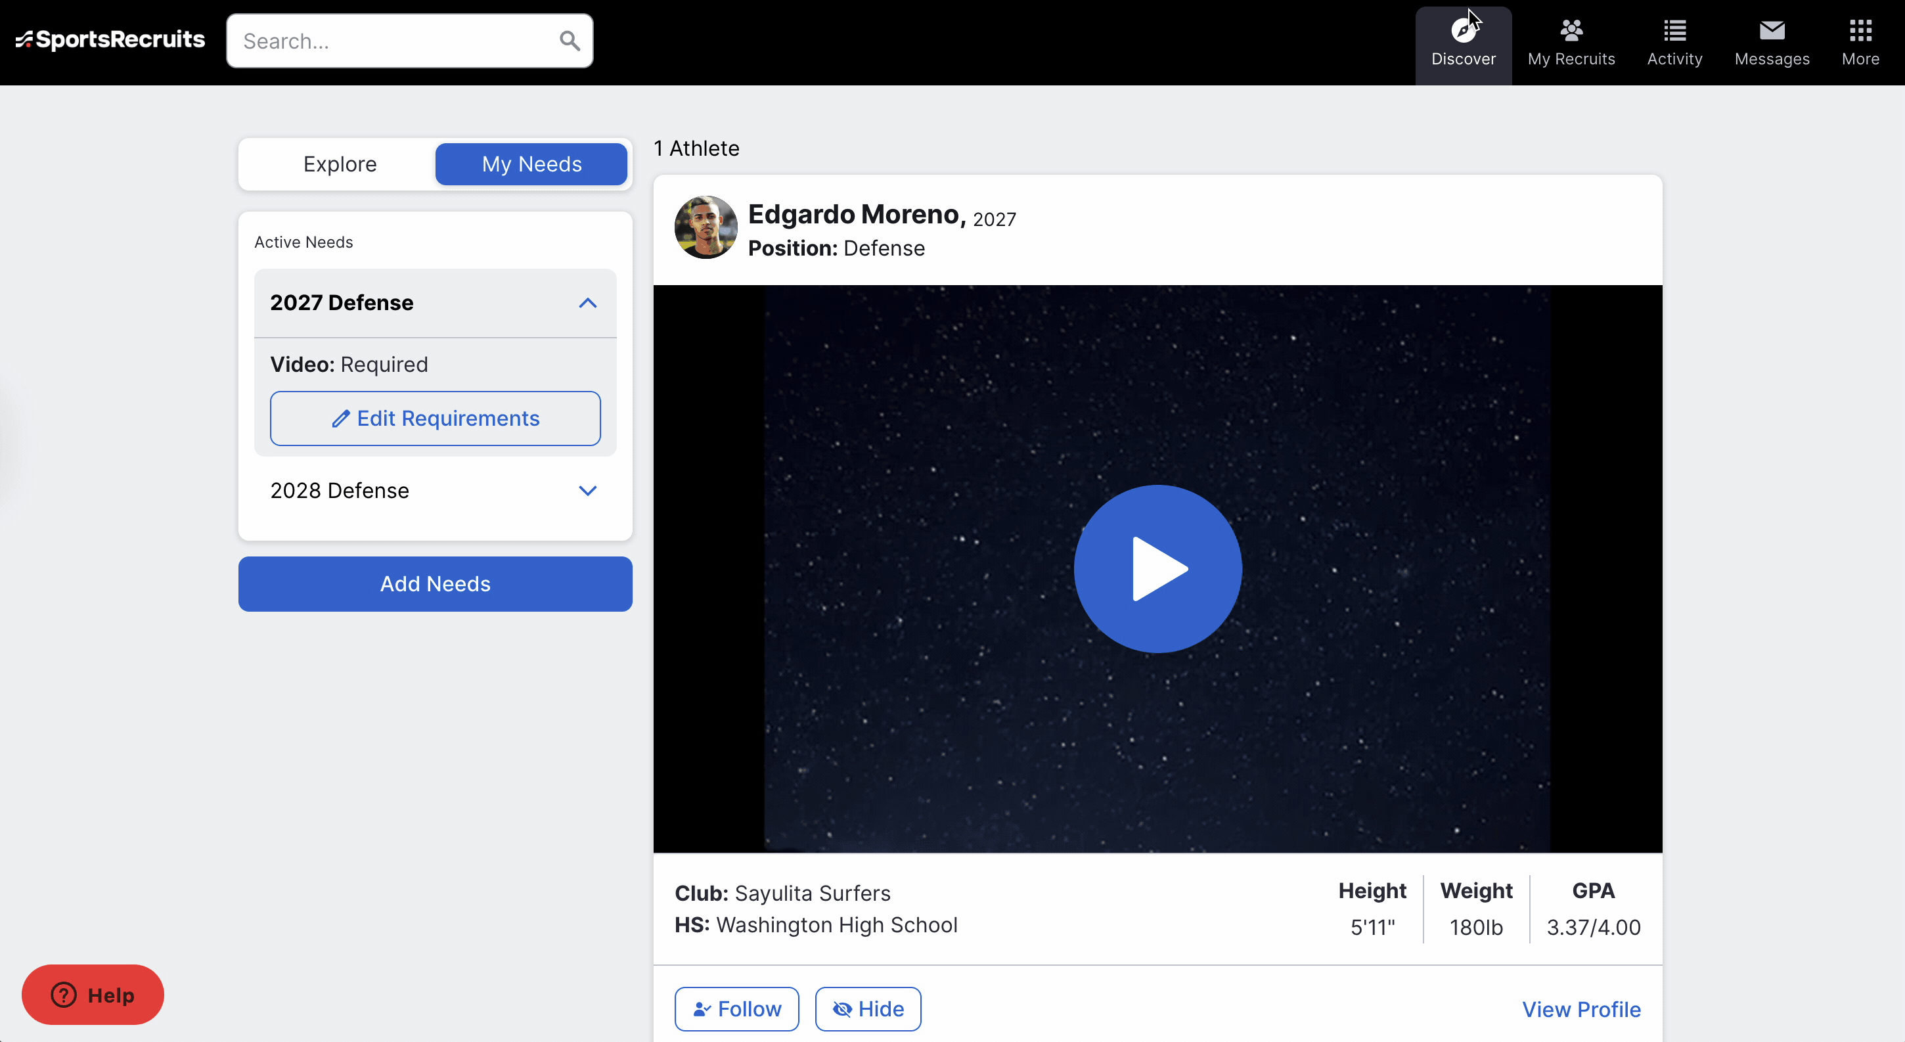Click the Add Needs button
This screenshot has width=1905, height=1042.
(x=435, y=584)
